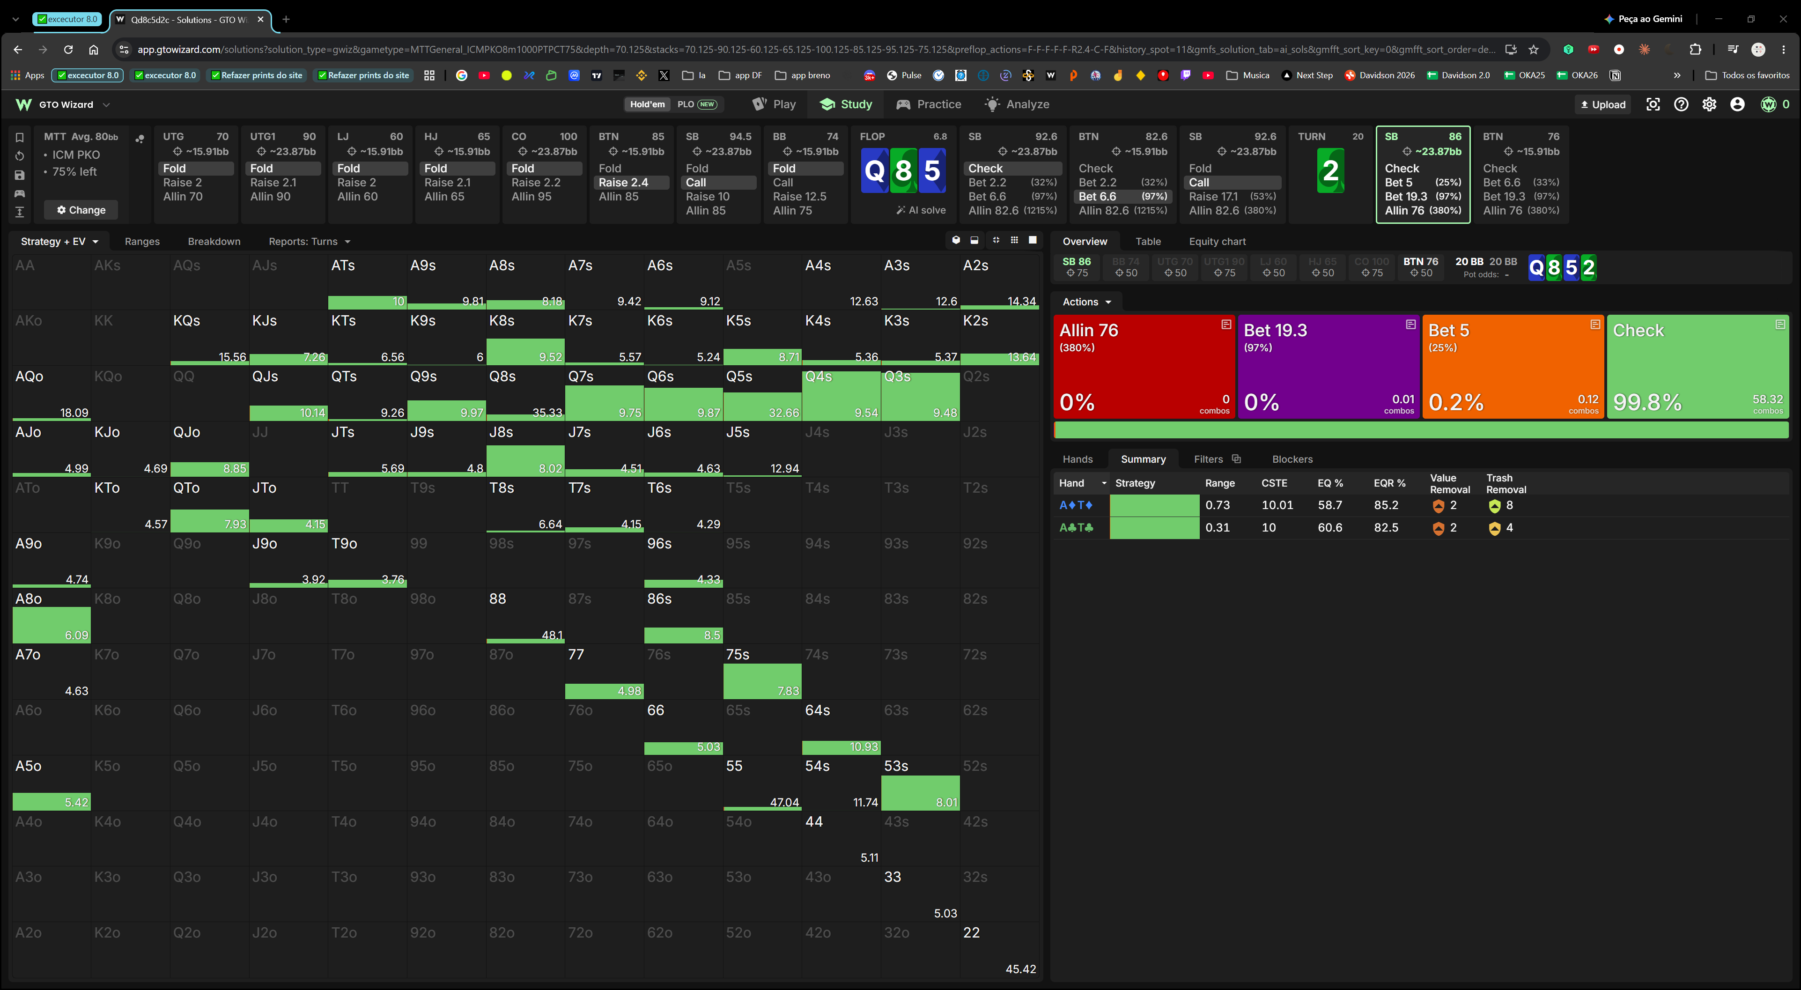Viewport: 1801px width, 990px height.
Task: Click the nodes icon beside MTT Avg. 80bb
Action: click(140, 139)
